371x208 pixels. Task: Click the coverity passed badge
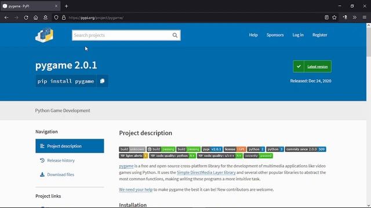tap(258, 155)
